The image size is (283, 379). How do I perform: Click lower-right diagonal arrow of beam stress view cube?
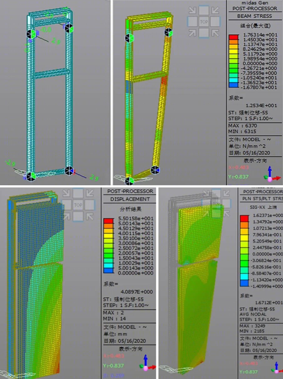coord(215,32)
